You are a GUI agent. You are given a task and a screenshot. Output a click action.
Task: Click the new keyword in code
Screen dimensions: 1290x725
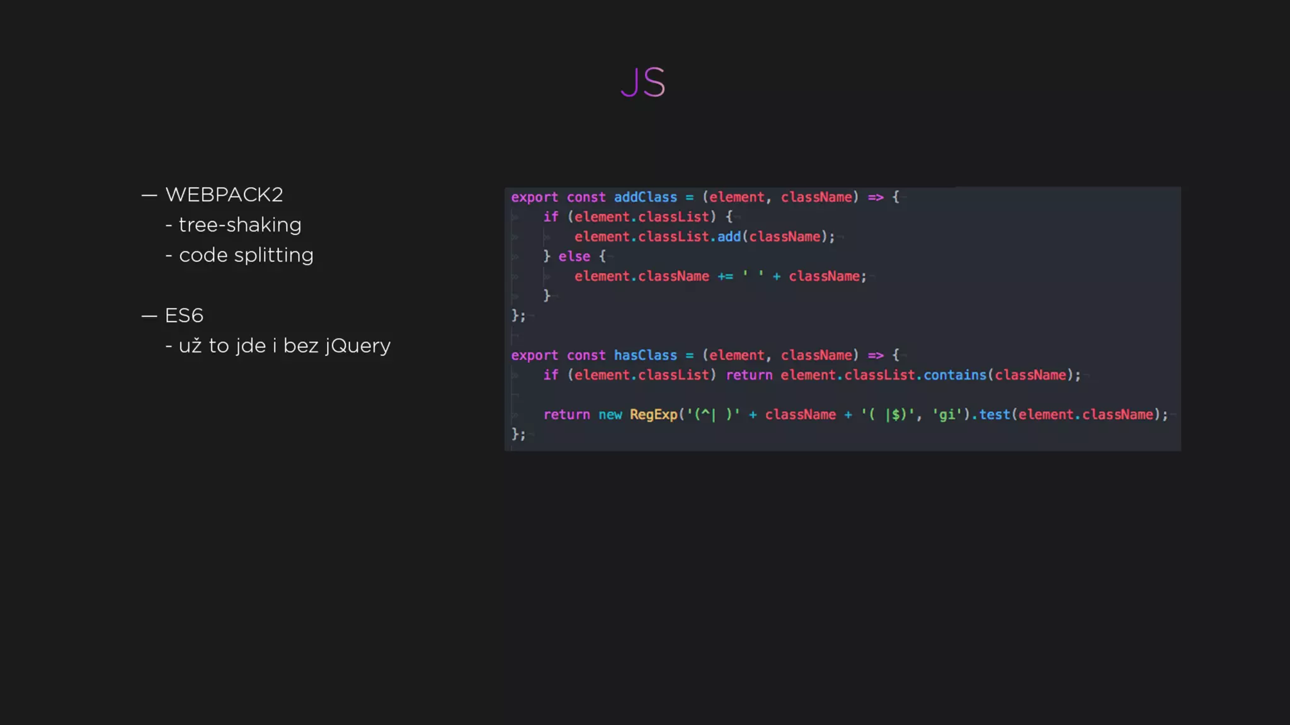[610, 414]
